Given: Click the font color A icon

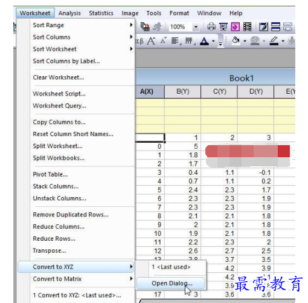Looking at the screenshot, I should click(x=204, y=41).
